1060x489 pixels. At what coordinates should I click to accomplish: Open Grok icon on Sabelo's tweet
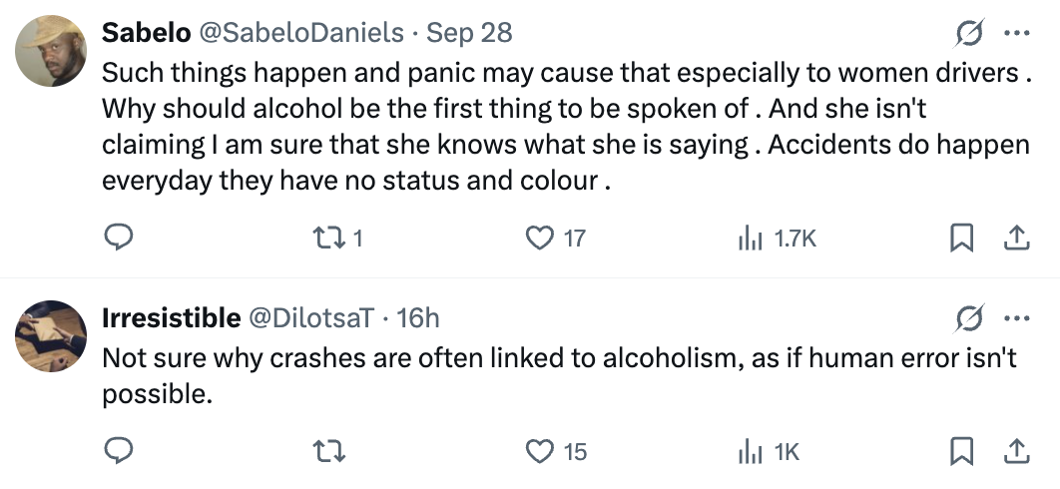tap(966, 33)
